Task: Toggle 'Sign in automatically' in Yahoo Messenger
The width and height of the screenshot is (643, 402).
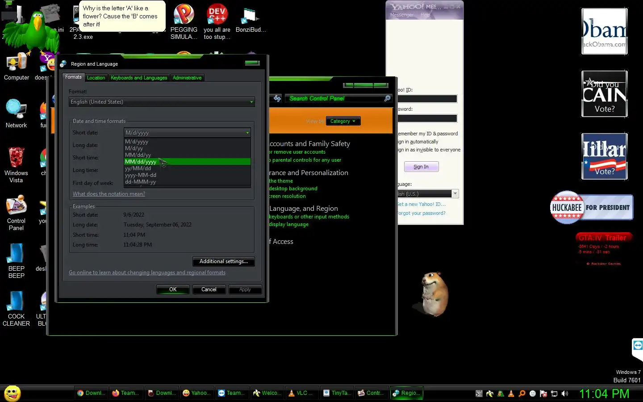Action: click(x=418, y=142)
